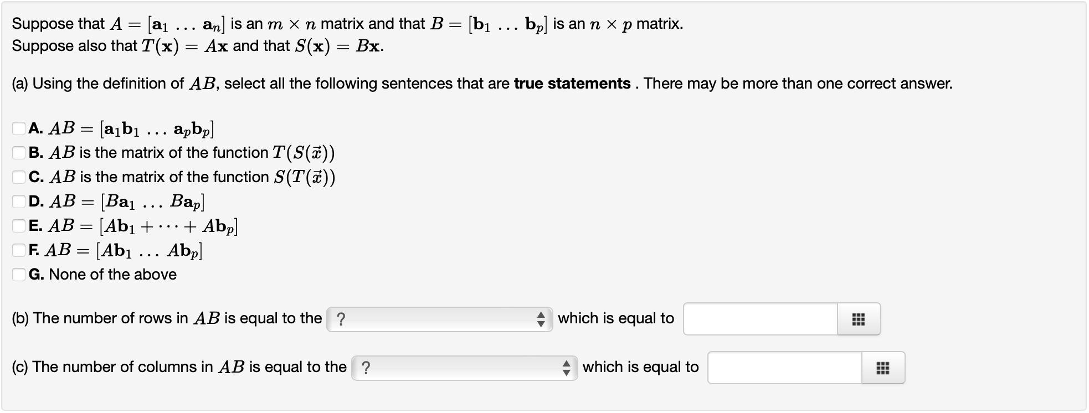Click option F's [Ab₁ ... Abₚ] formula label
1089x413 pixels.
click(x=150, y=251)
